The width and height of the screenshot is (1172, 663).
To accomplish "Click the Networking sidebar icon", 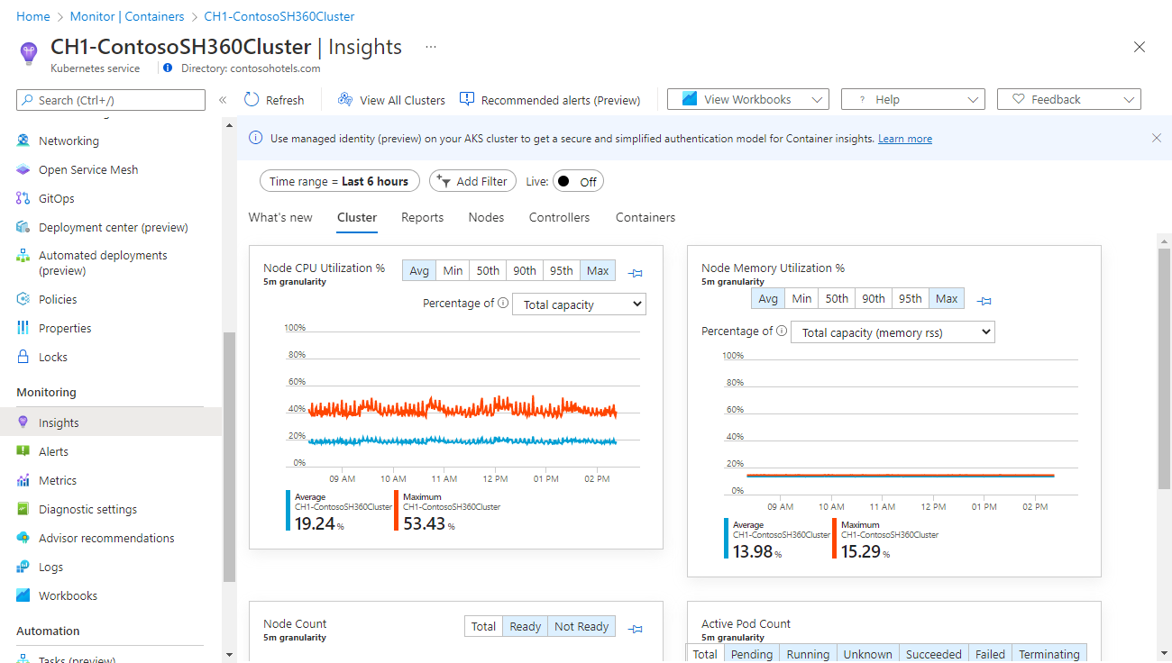I will click(23, 141).
